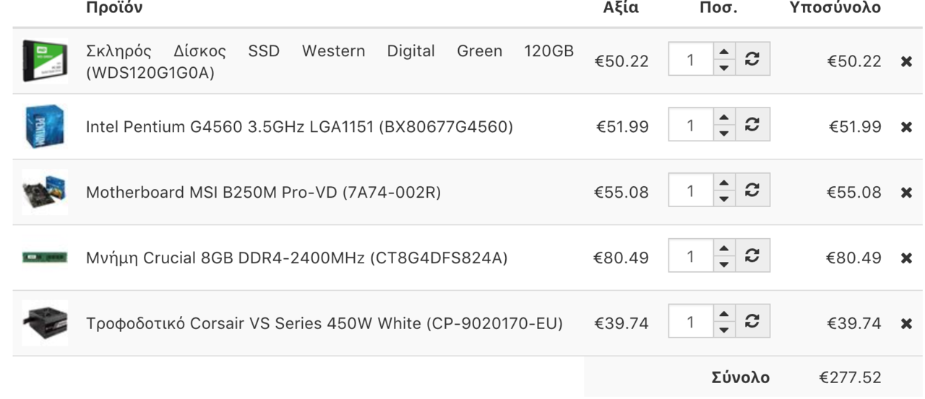Decrease quantity of Intel Pentium G4560
Screen dimensions: 925x399
click(724, 133)
